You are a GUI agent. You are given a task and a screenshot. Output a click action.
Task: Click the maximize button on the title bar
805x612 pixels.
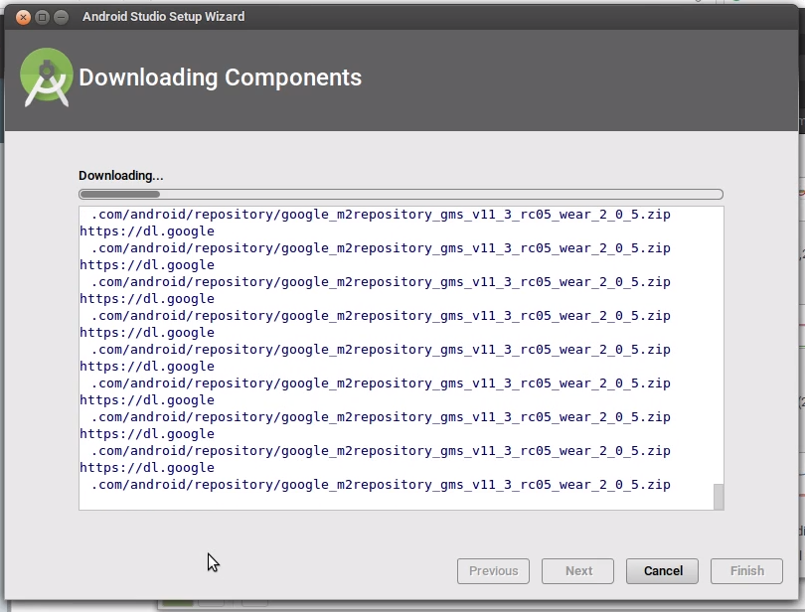click(x=40, y=16)
